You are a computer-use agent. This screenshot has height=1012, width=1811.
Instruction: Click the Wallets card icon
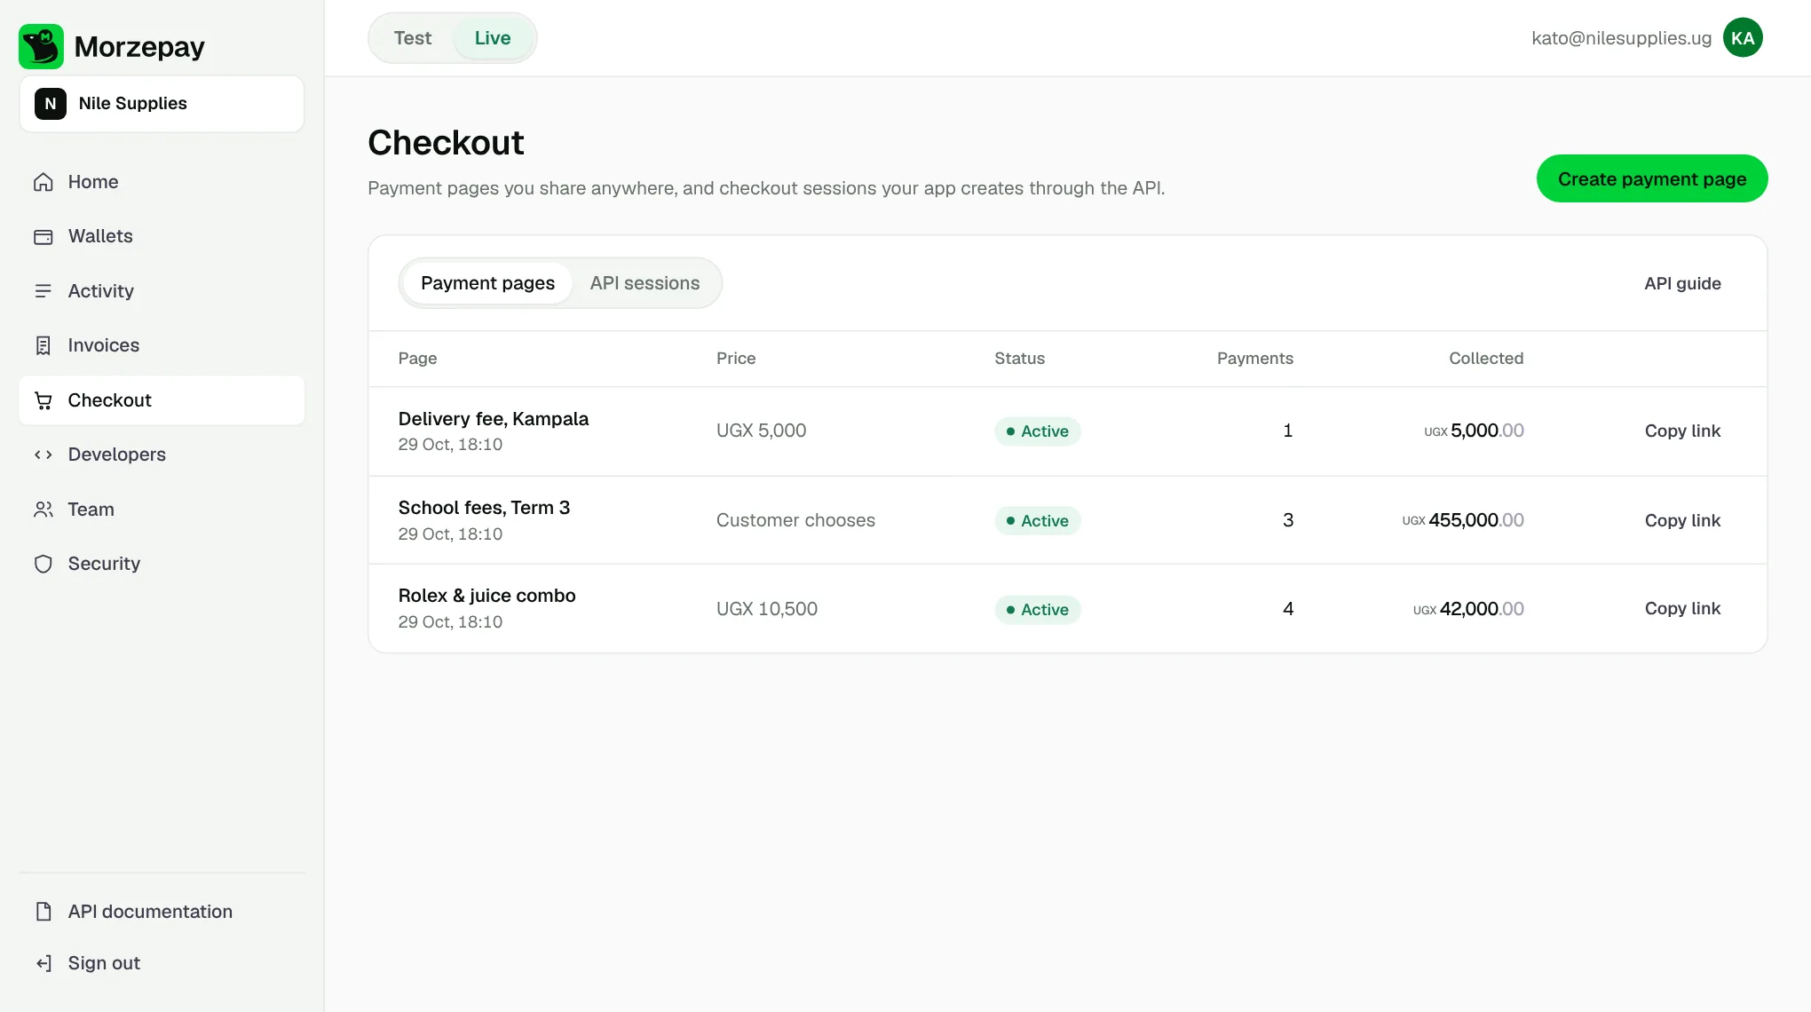pyautogui.click(x=43, y=237)
